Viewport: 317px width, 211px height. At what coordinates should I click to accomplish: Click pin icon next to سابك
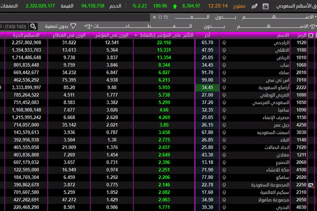coord(224,72)
